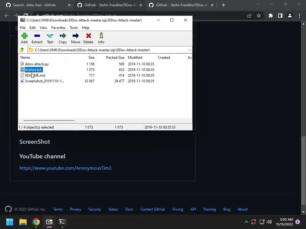Select the README.md file name
The image size is (306, 229).
coord(35,75)
